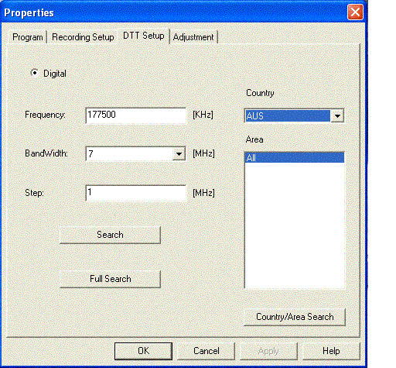The height and width of the screenshot is (368, 396).
Task: Open Help for this dialog
Action: click(x=331, y=351)
